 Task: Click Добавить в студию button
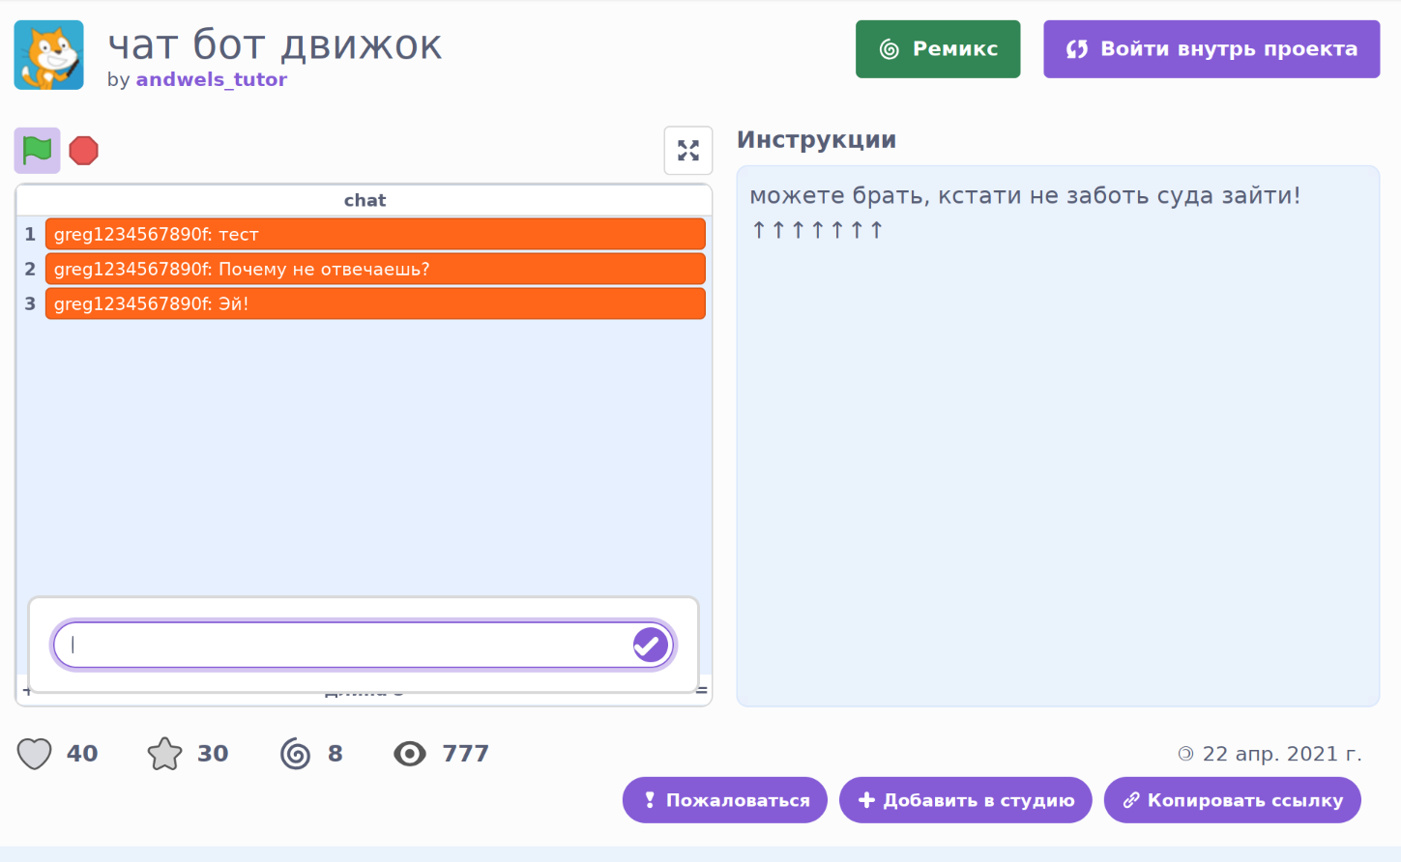click(x=965, y=800)
